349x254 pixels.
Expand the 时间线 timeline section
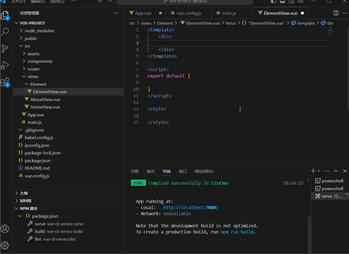(68, 201)
